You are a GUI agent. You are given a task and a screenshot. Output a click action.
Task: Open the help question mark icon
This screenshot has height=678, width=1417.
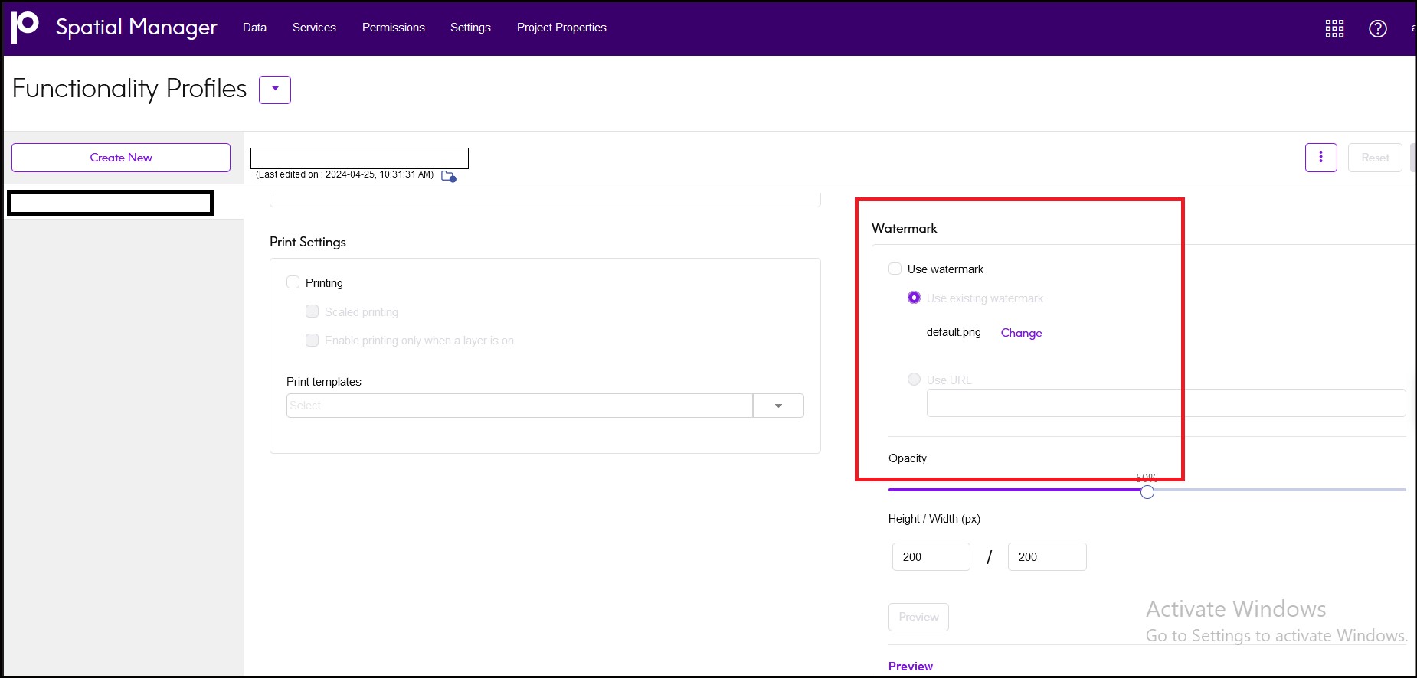[x=1377, y=28]
